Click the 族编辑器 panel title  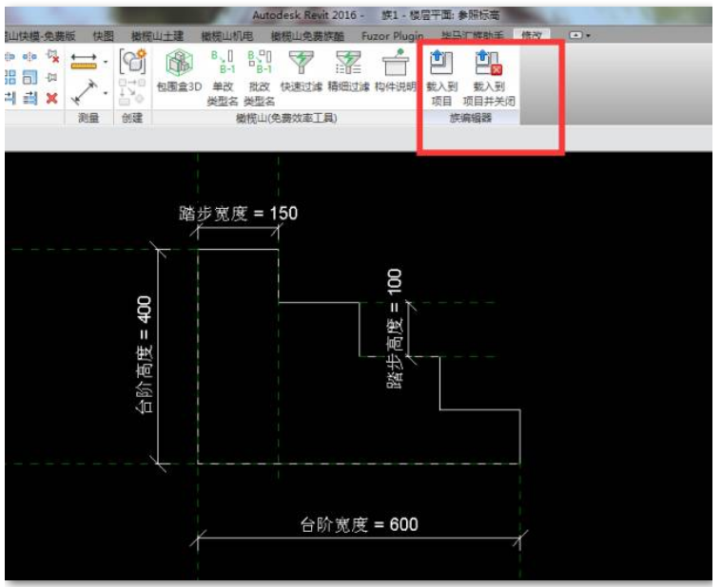pyautogui.click(x=471, y=118)
